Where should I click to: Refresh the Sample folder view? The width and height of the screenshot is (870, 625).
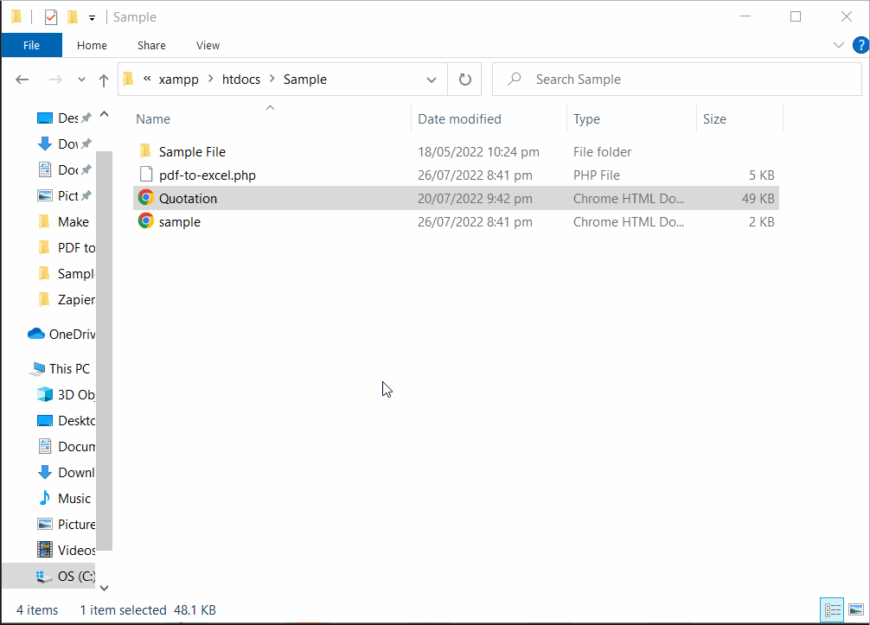click(x=465, y=80)
